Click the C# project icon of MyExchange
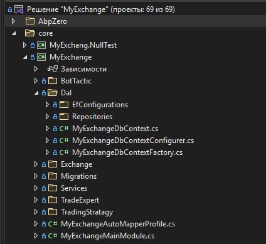The height and width of the screenshot is (244, 266). click(41, 57)
